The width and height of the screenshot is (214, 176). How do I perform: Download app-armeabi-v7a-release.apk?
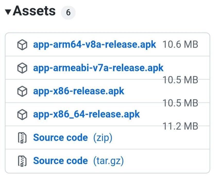coord(98,68)
